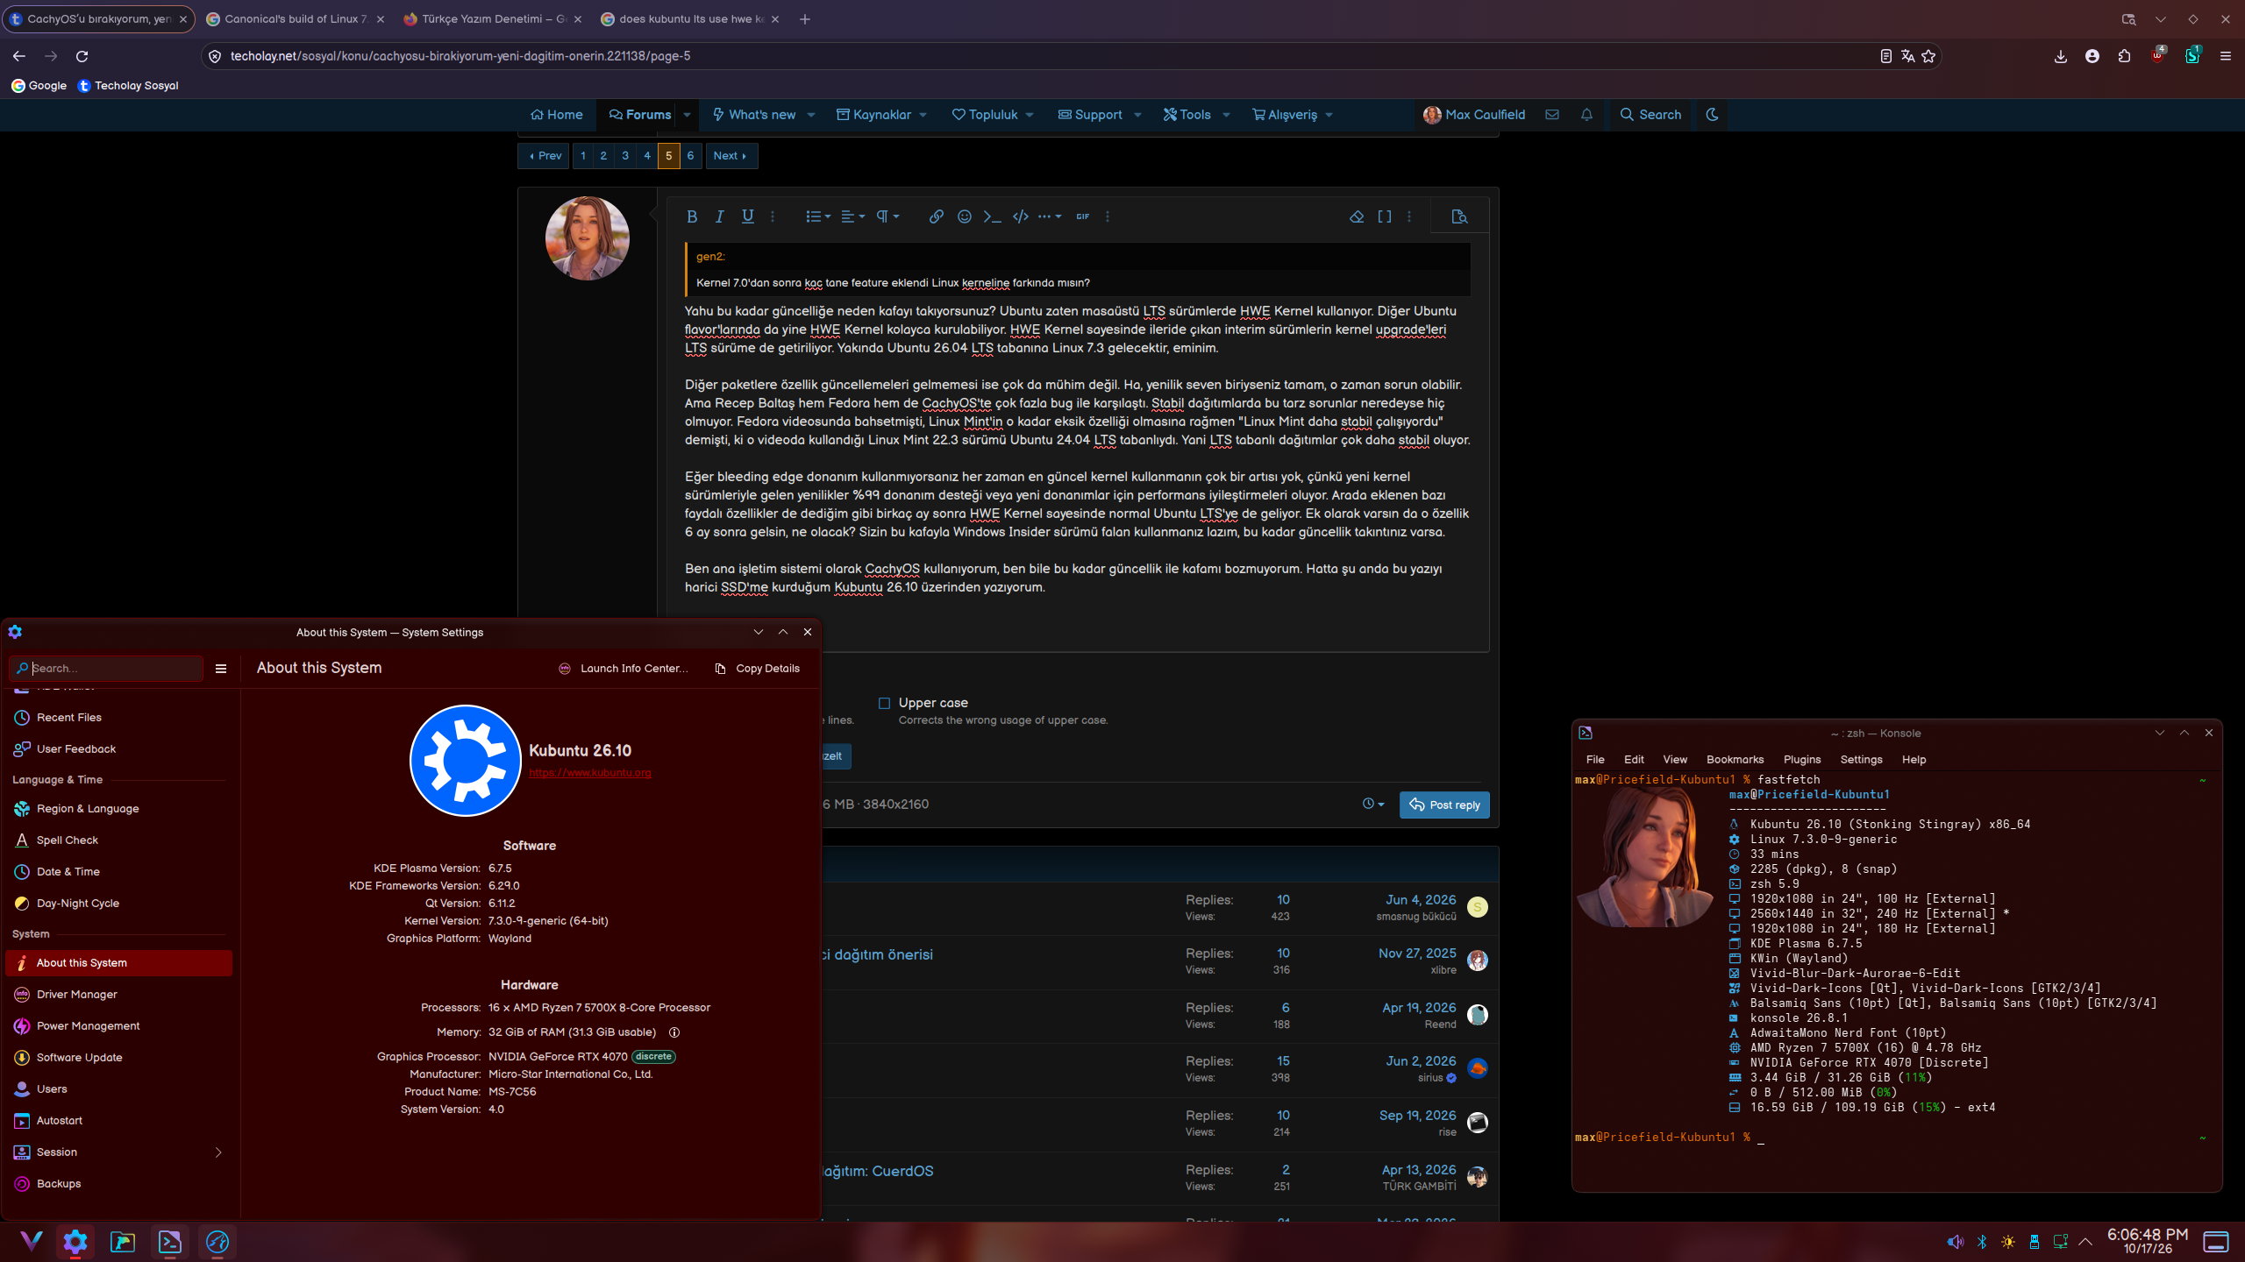The height and width of the screenshot is (1262, 2245).
Task: Insert a link in the editor
Action: 937,216
